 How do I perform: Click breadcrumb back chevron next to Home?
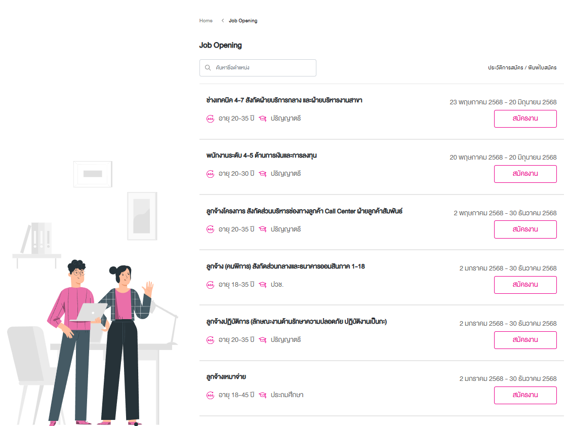[x=222, y=21]
